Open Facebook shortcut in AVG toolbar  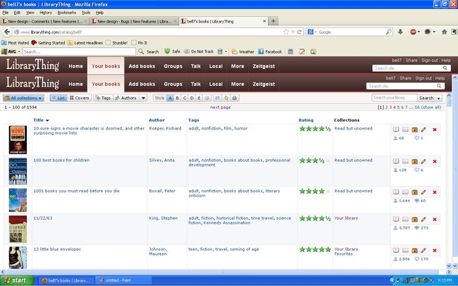pos(270,51)
